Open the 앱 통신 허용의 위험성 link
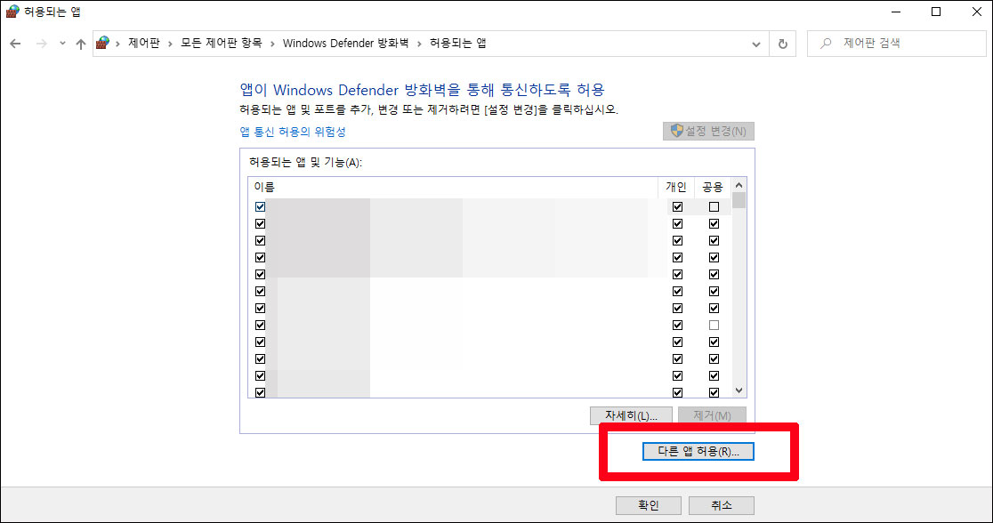The height and width of the screenshot is (523, 993). click(293, 132)
